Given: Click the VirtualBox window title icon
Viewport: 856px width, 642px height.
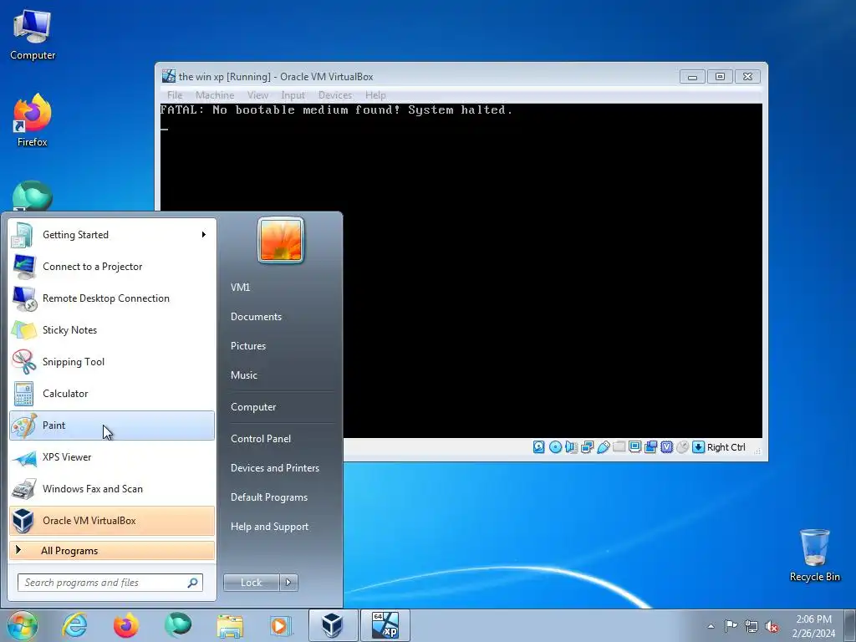Looking at the screenshot, I should (169, 76).
